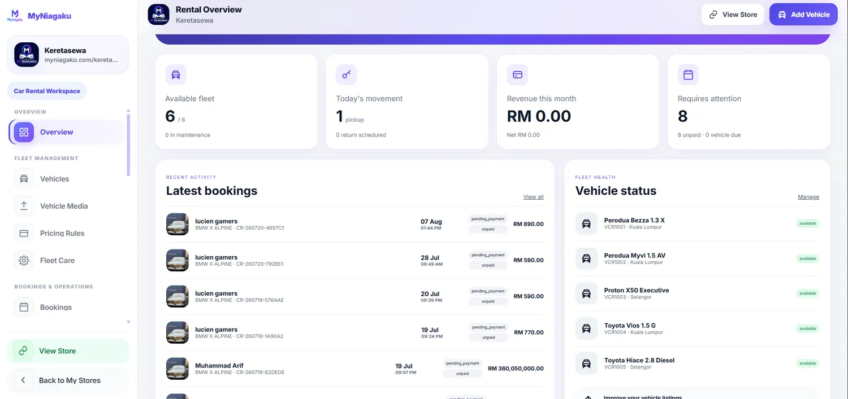Click the Bookings calendar icon in sidebar
Image resolution: width=848 pixels, height=399 pixels.
pos(24,307)
